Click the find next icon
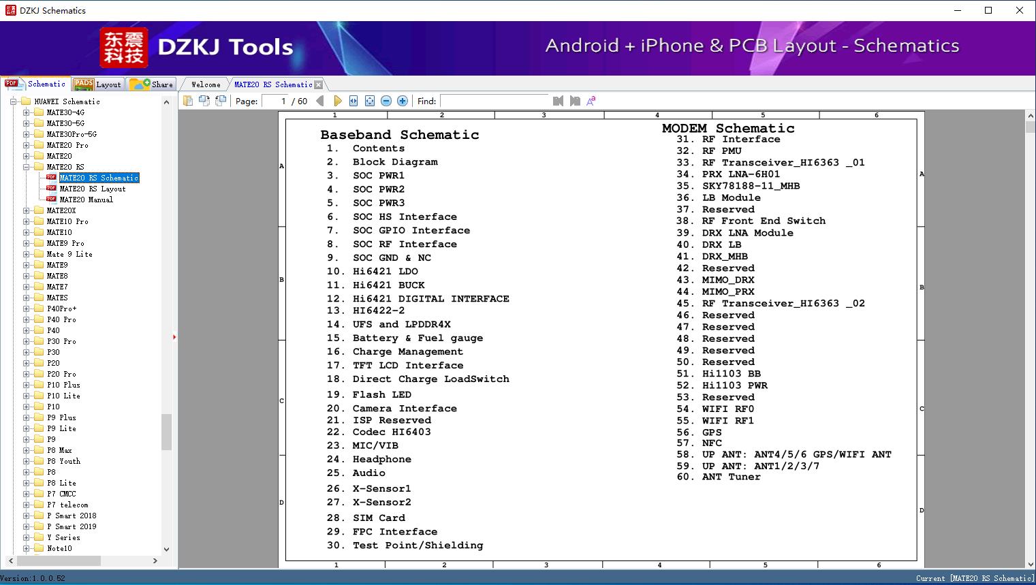 [x=575, y=101]
